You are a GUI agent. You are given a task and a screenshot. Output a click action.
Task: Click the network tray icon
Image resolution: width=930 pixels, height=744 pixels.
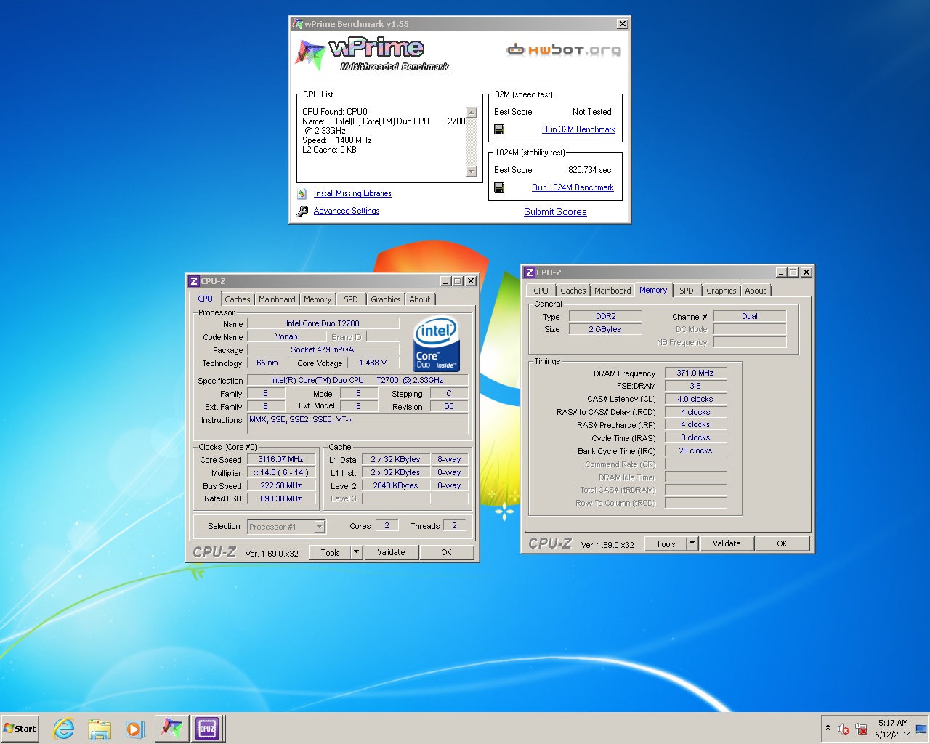coord(861,729)
